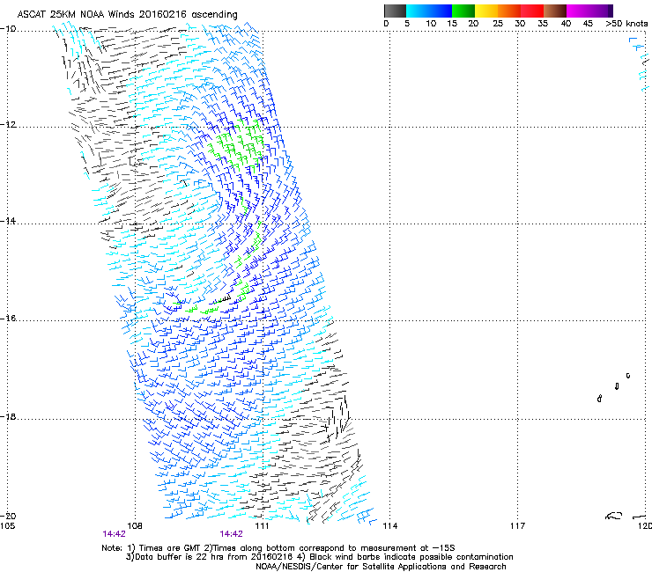Image resolution: width=652 pixels, height=572 pixels.
Task: Click the ">50 knots" legend label
Action: tap(626, 23)
